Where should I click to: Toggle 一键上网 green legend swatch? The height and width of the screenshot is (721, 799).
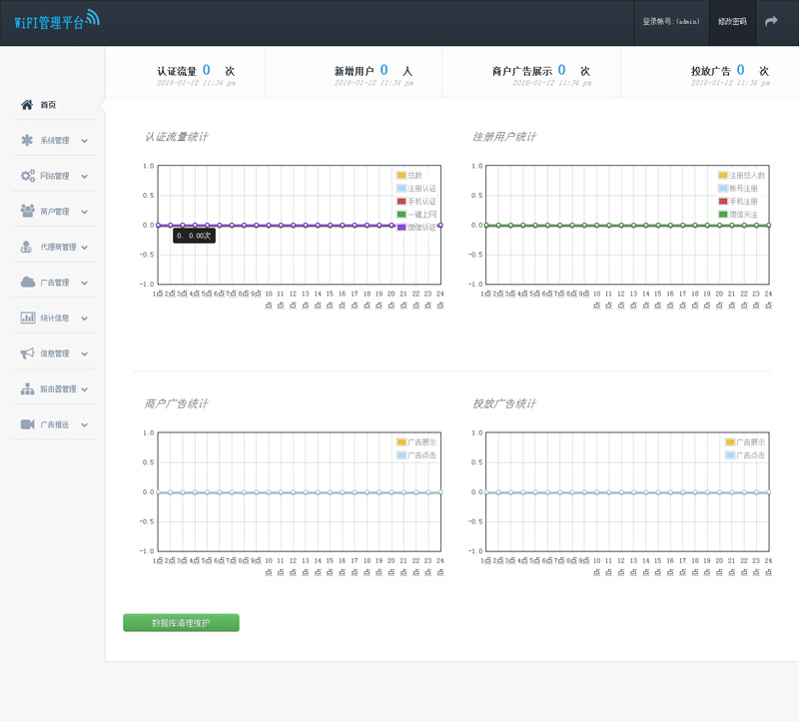[x=401, y=215]
